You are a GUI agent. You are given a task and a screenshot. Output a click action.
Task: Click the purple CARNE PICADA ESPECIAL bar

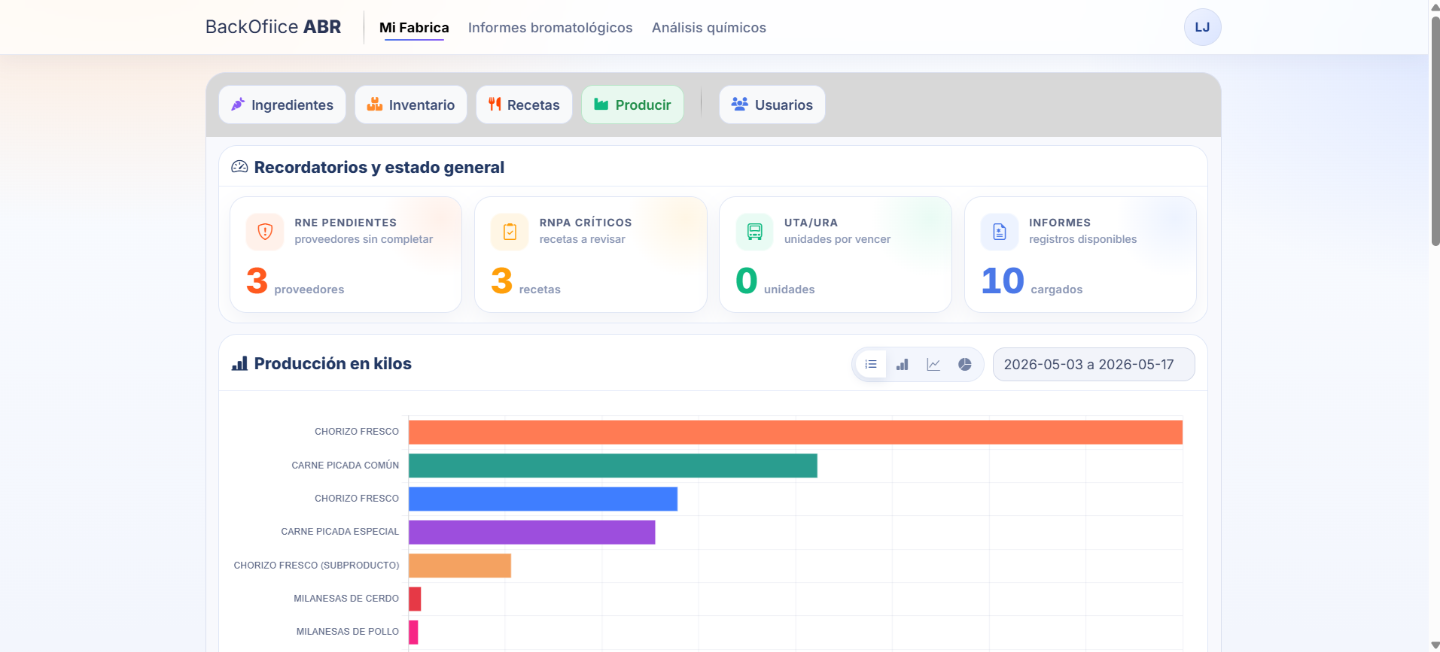coord(531,532)
